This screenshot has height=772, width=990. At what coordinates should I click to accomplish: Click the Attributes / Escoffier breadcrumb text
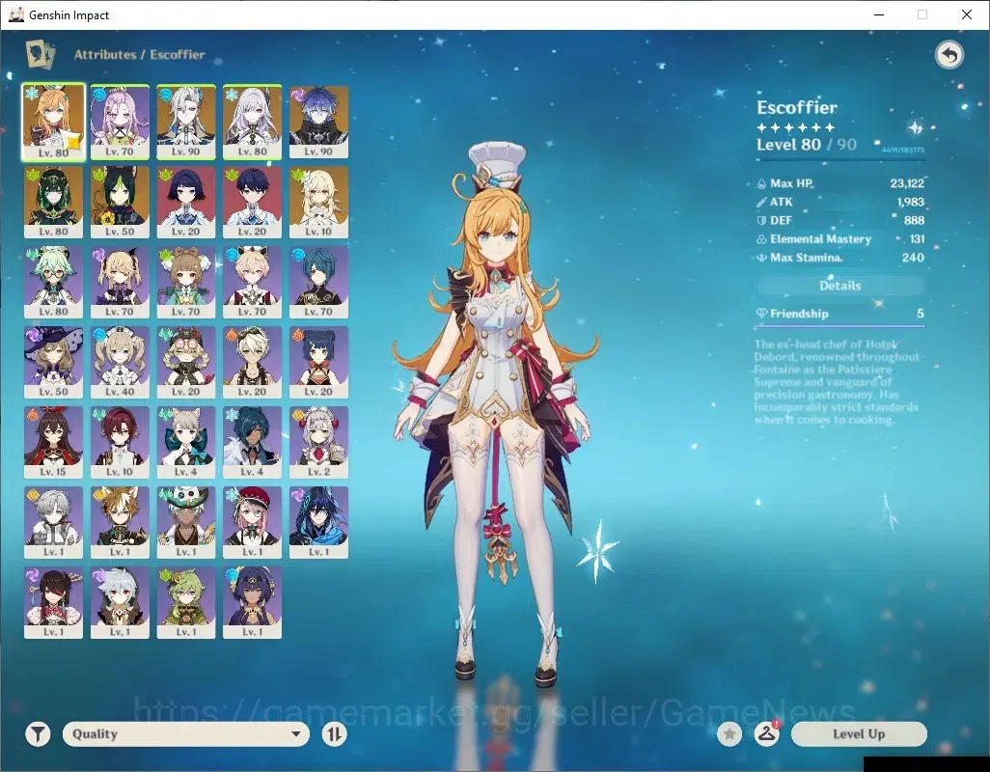tap(140, 55)
